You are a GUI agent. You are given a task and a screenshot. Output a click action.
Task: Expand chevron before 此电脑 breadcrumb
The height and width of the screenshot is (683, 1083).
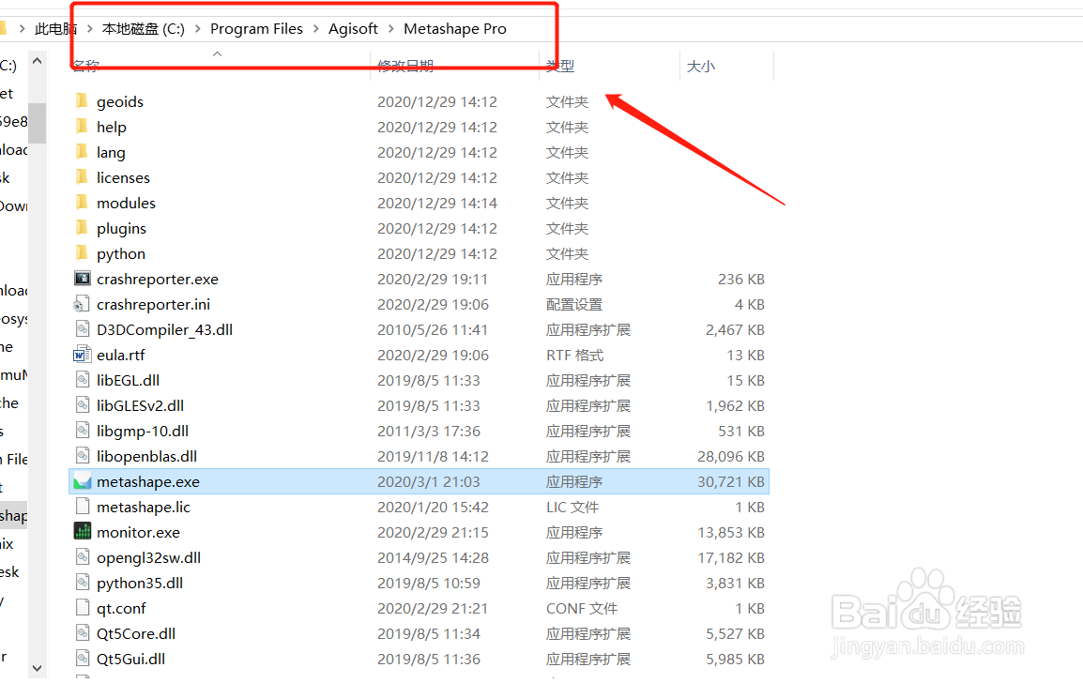tap(23, 29)
